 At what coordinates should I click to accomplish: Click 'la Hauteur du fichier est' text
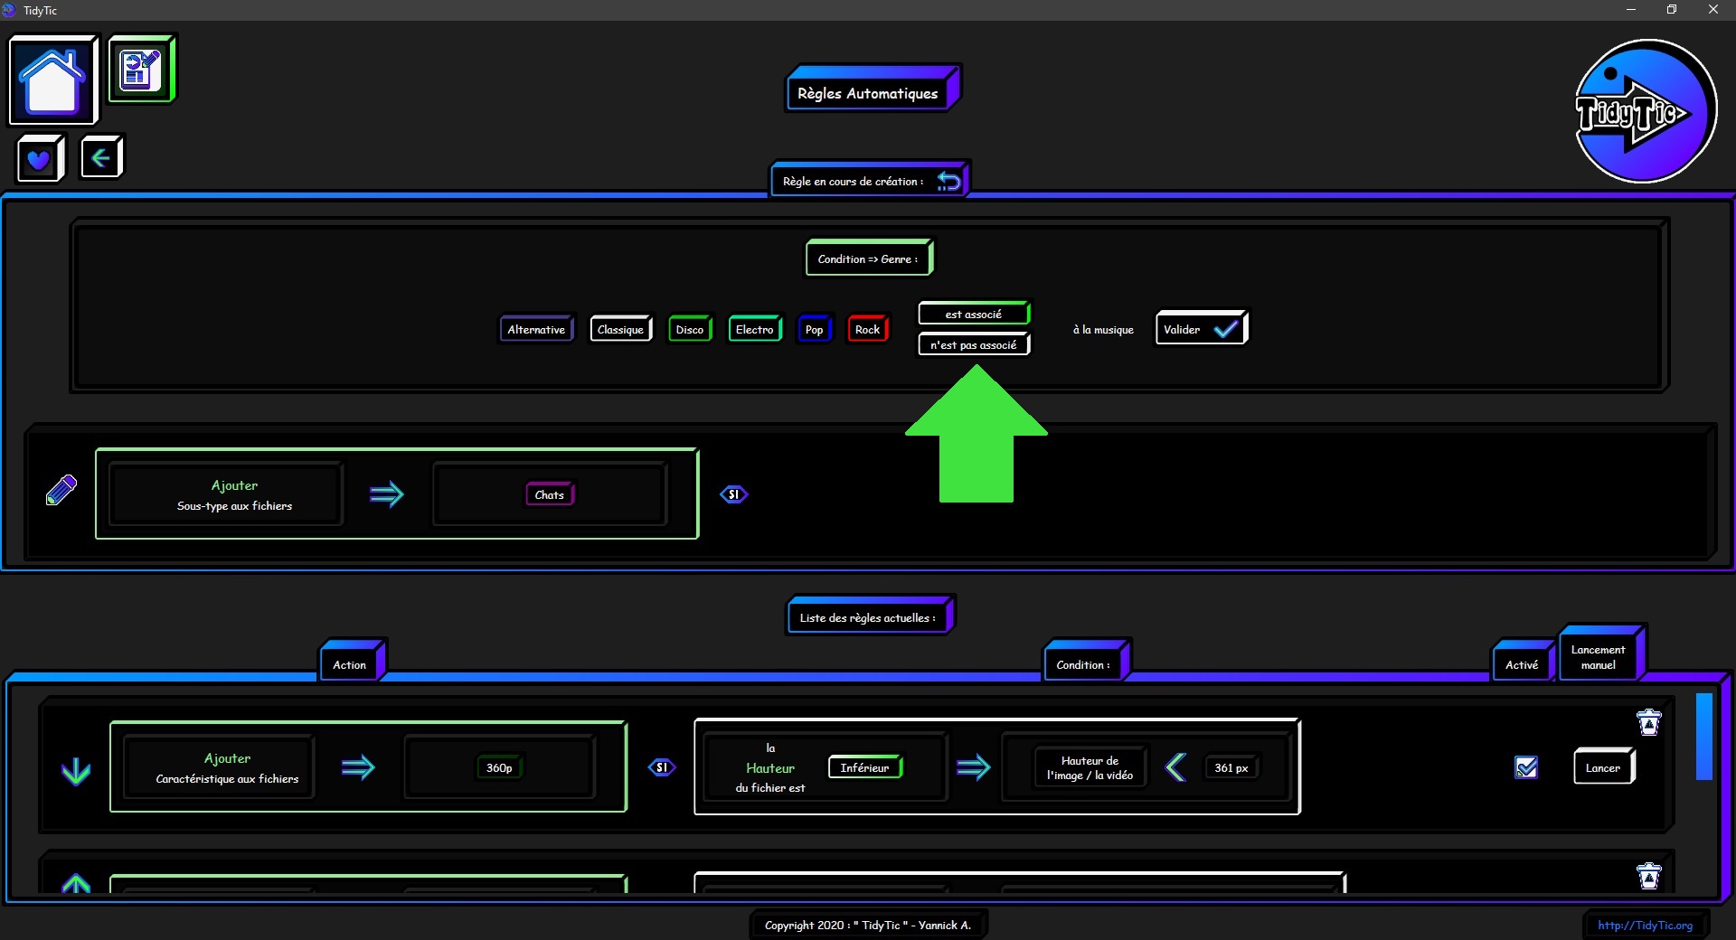[x=770, y=767]
